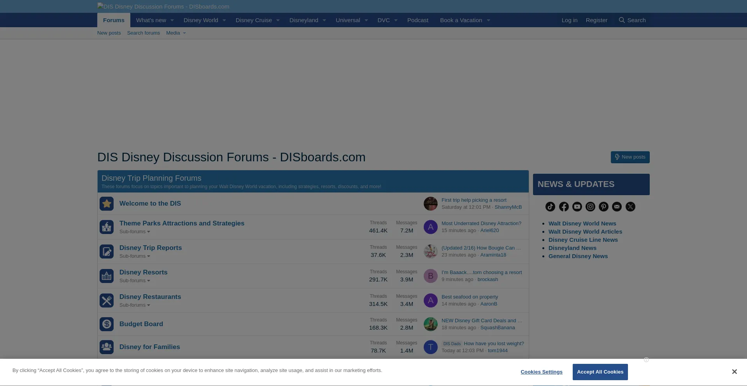Image resolution: width=747 pixels, height=386 pixels.
Task: Click the castle icon for Theme Parks forum
Action: (x=107, y=227)
